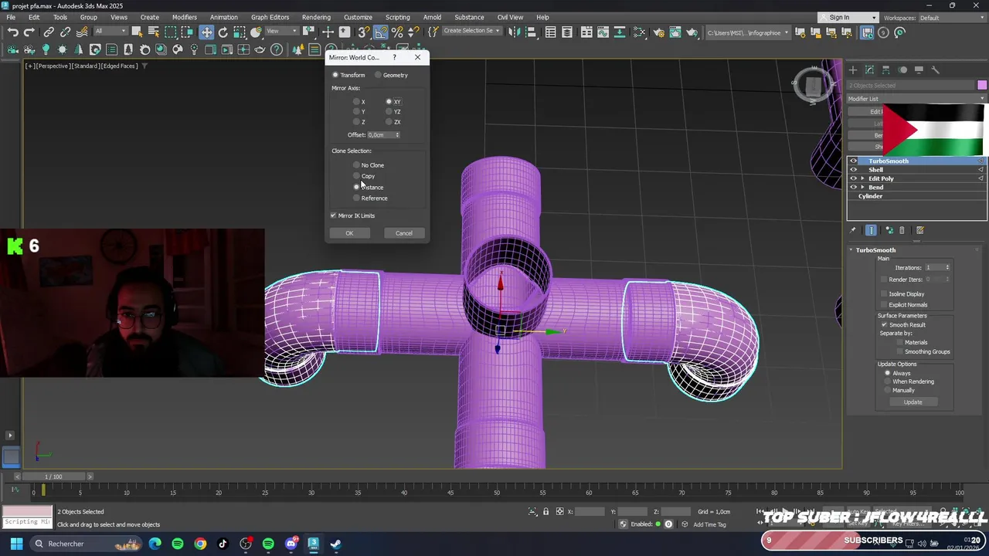Click the Mirror Offset value field
989x556 pixels.
(x=381, y=135)
